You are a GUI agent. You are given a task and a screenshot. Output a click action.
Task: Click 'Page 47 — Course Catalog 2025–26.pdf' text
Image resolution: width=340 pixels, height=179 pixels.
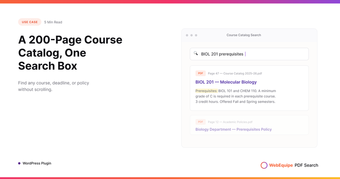pyautogui.click(x=235, y=74)
